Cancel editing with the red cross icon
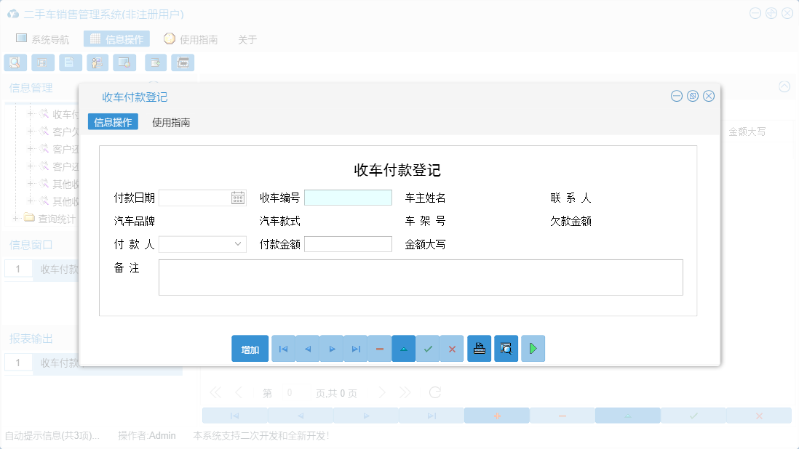 [x=451, y=348]
